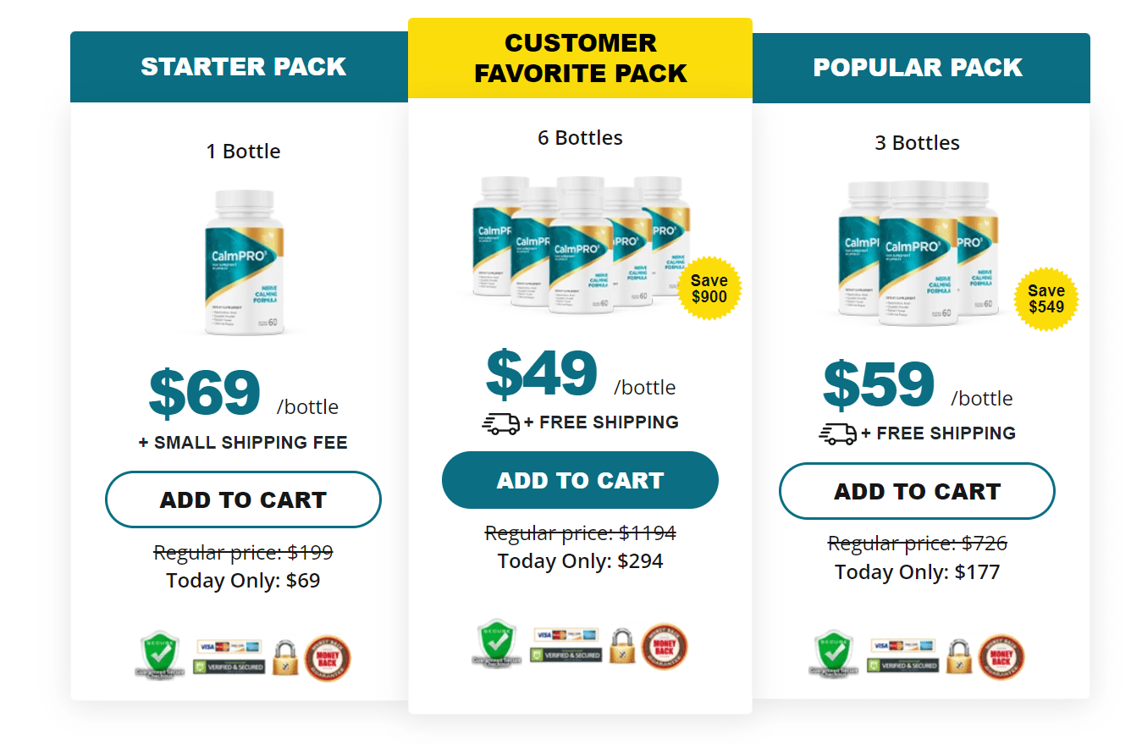Click Add to Cart for Popular Pack
The height and width of the screenshot is (745, 1142).
(x=917, y=491)
